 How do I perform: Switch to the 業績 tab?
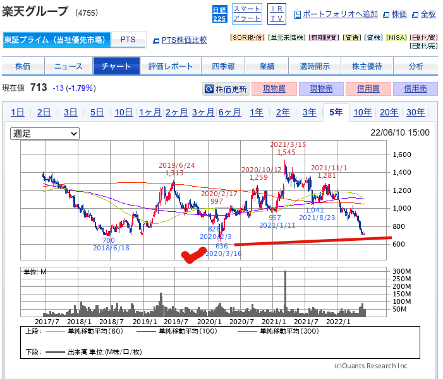pos(267,66)
